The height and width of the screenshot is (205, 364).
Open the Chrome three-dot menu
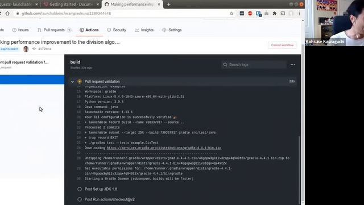pos(299,14)
